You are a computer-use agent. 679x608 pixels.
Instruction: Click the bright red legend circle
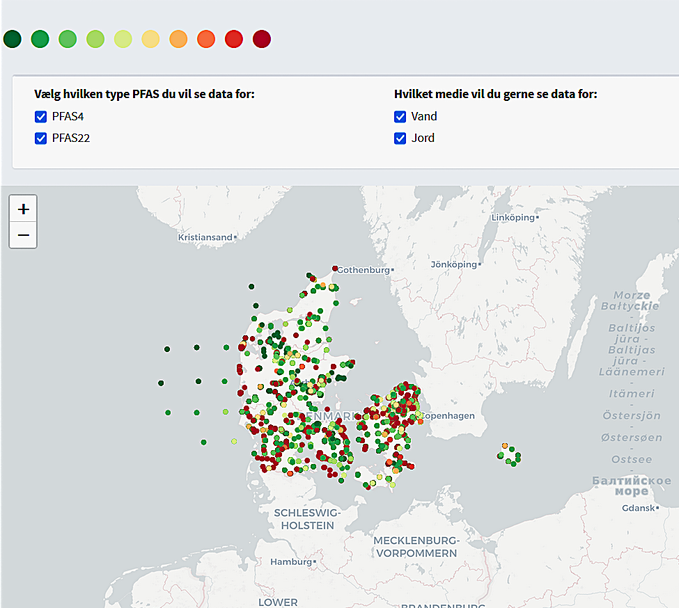[234, 39]
